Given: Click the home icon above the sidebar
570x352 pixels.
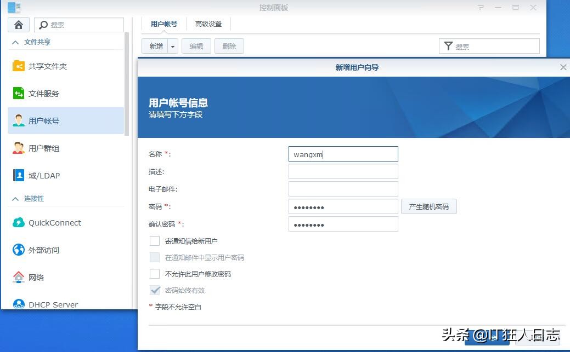Looking at the screenshot, I should pos(18,24).
